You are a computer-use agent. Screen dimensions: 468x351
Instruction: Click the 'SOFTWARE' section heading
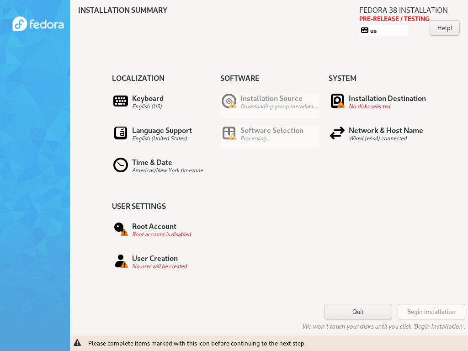point(239,78)
